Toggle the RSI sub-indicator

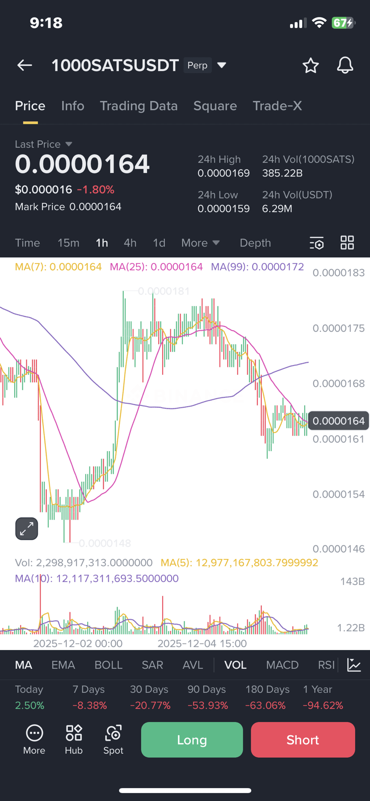tap(326, 665)
